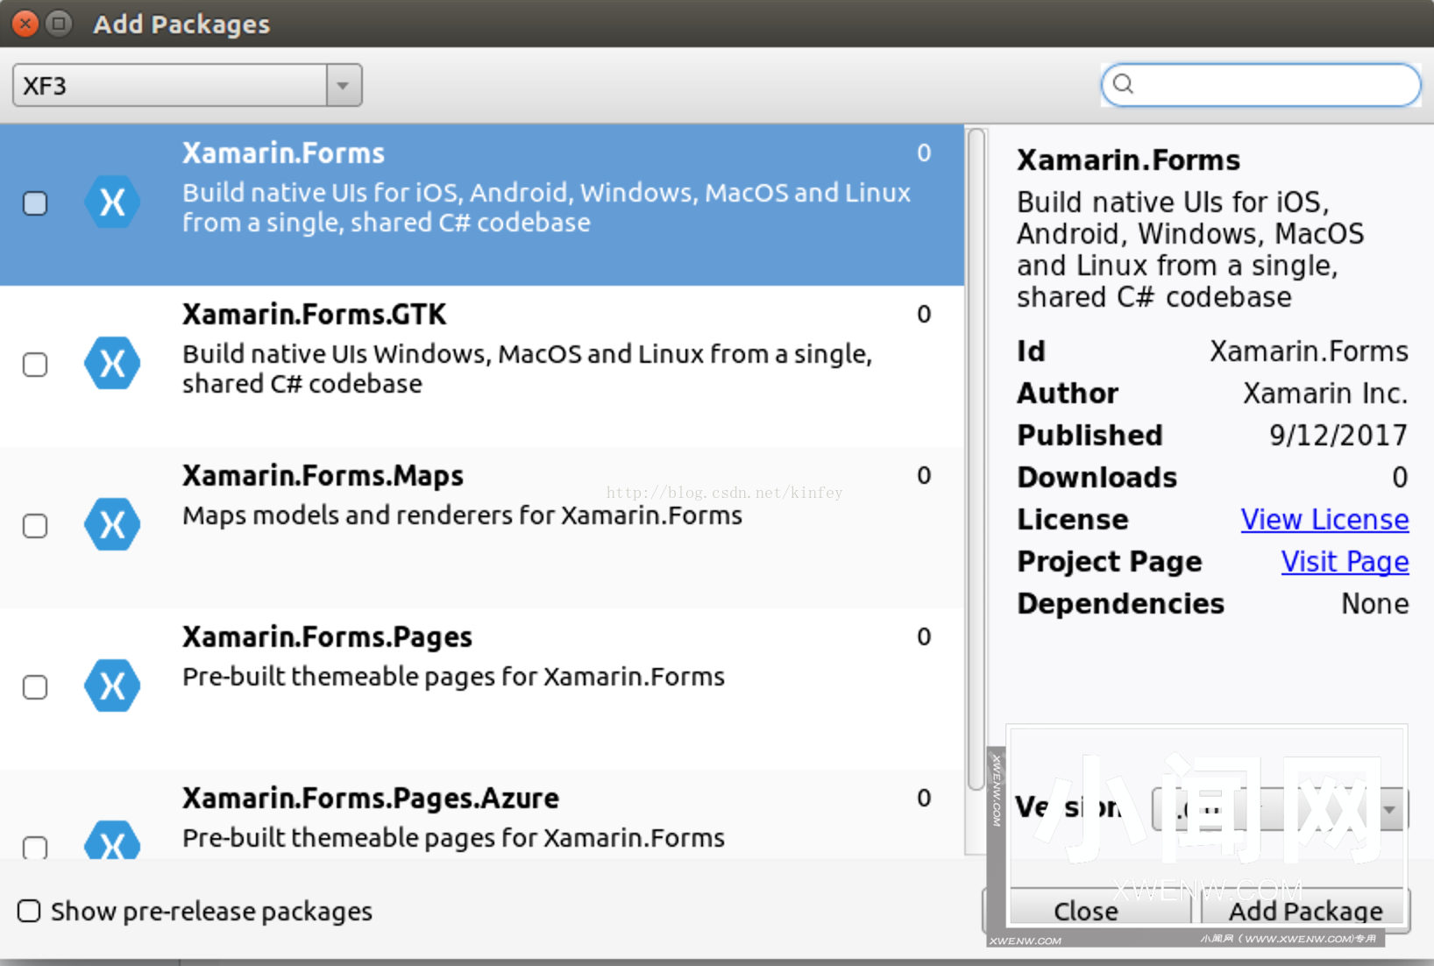Focus the package search field
Viewport: 1434px width, 966px height.
(1260, 85)
